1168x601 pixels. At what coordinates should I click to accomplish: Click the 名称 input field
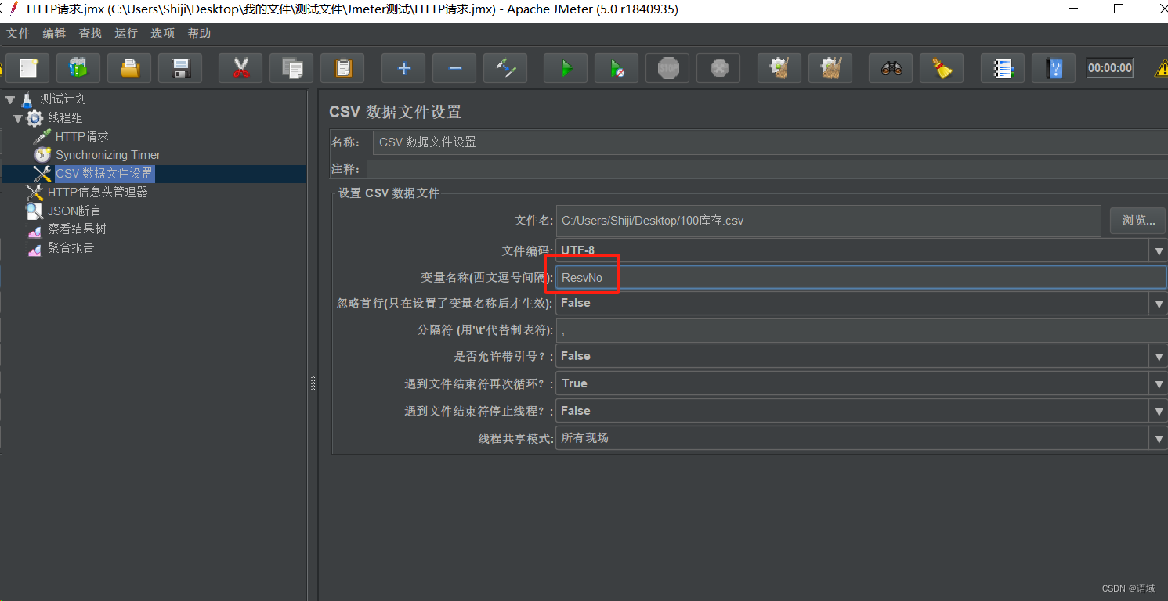(770, 142)
